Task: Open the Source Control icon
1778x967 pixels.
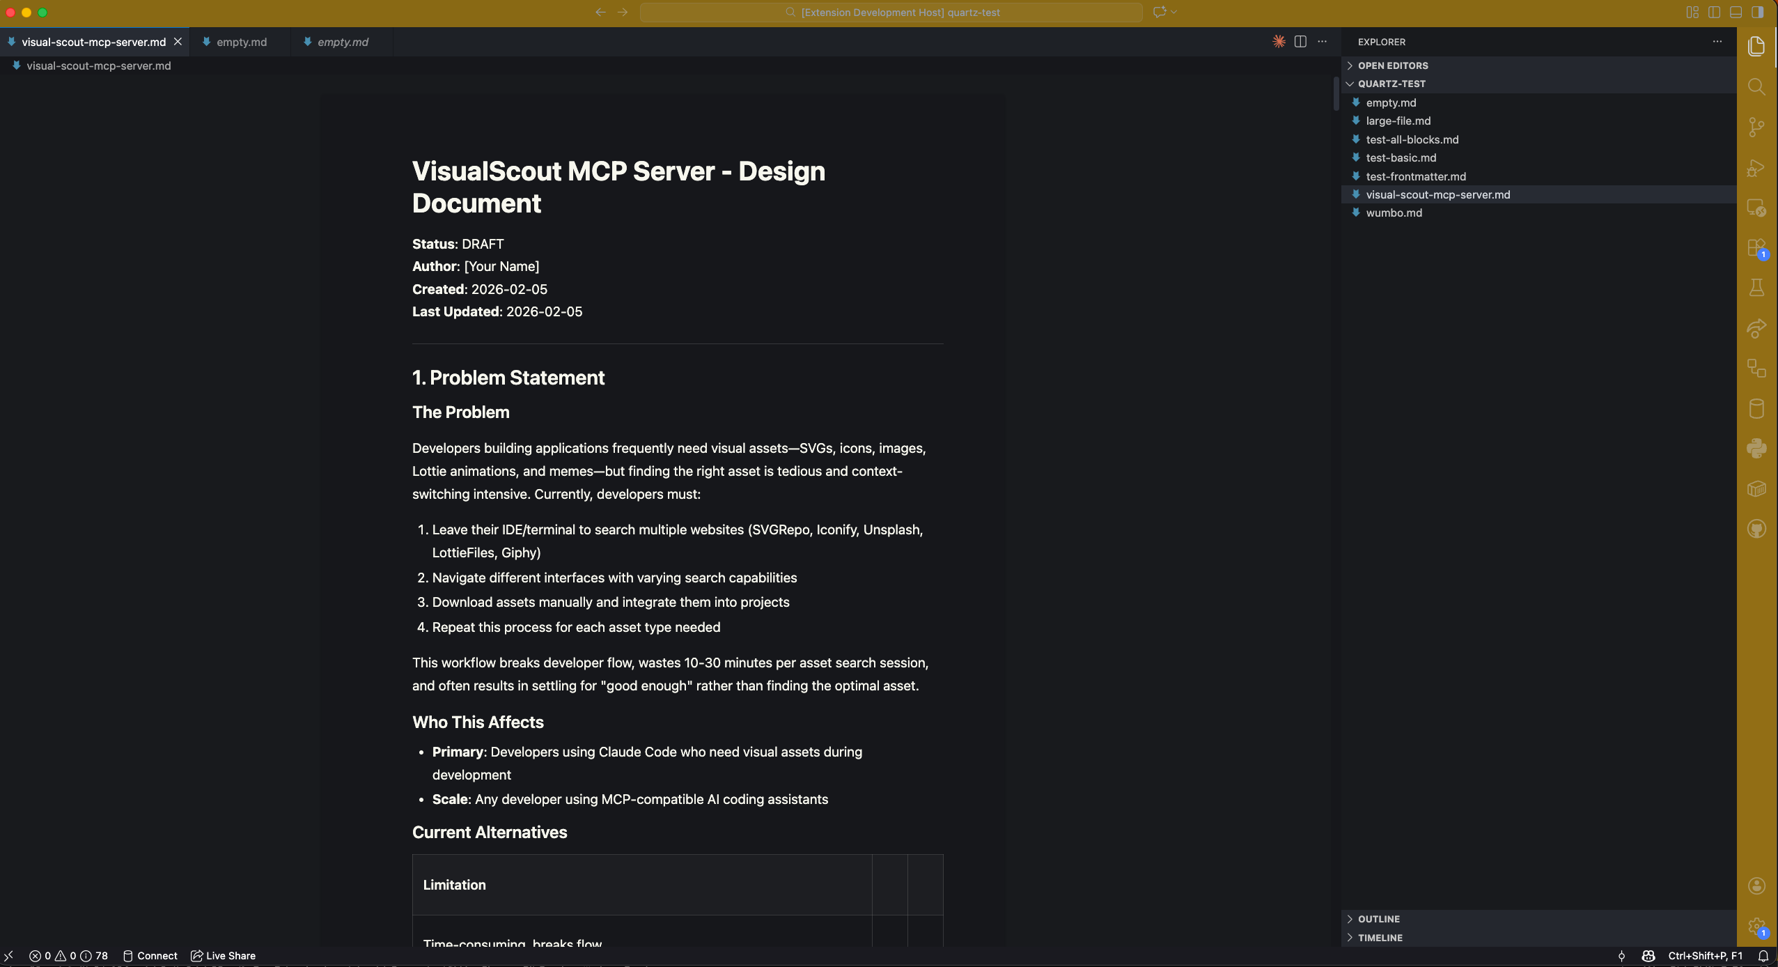Action: click(1757, 125)
